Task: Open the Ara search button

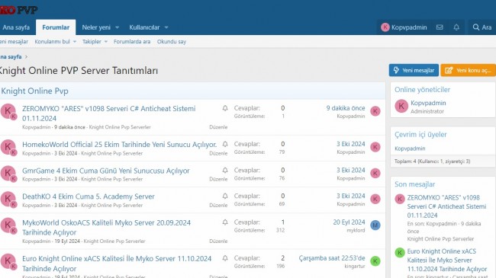Action: click(482, 27)
